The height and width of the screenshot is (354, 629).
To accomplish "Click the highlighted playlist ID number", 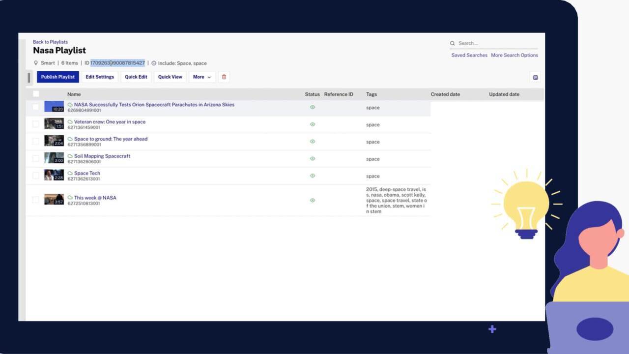I will (x=117, y=63).
